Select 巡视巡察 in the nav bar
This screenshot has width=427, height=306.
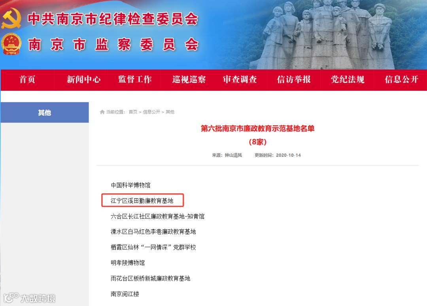tap(189, 79)
